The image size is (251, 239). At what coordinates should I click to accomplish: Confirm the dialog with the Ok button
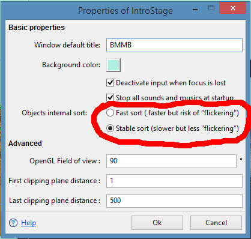(x=157, y=223)
